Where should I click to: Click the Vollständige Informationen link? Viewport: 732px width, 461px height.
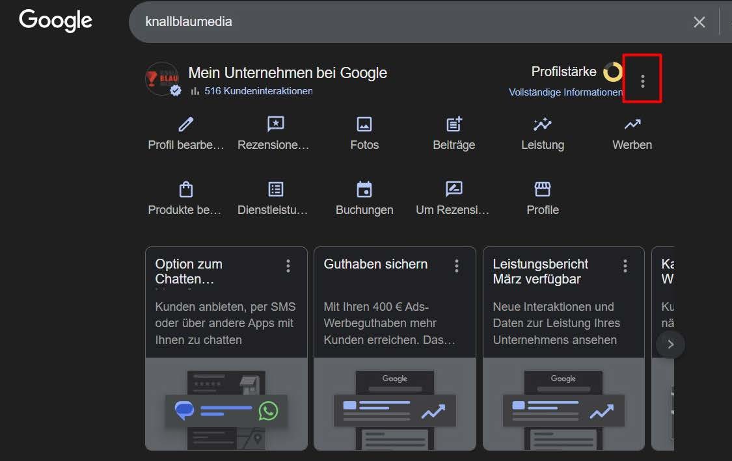pyautogui.click(x=565, y=92)
